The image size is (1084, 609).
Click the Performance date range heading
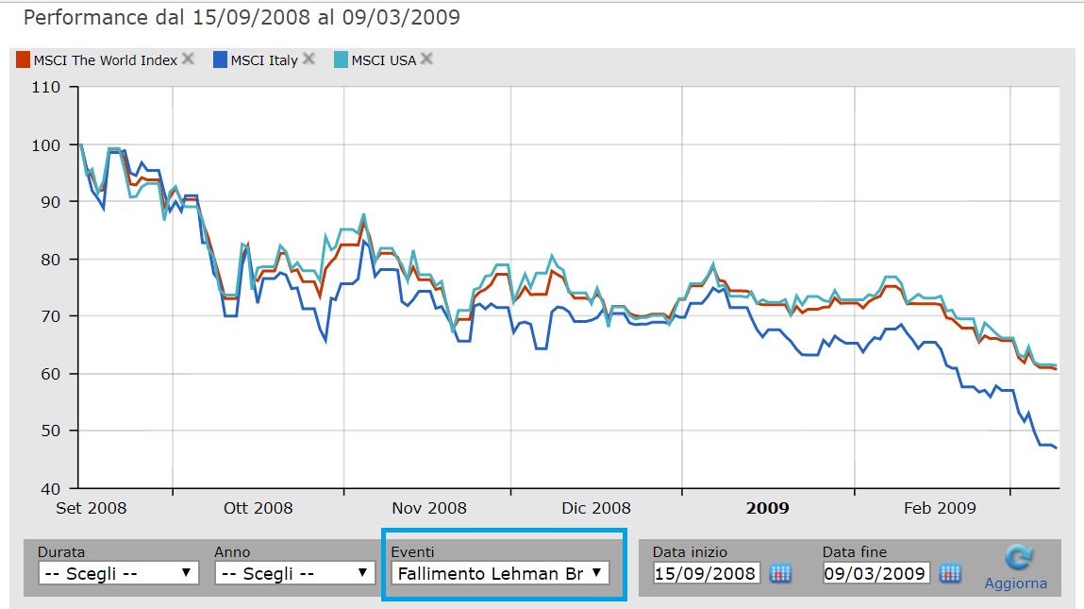pyautogui.click(x=242, y=17)
